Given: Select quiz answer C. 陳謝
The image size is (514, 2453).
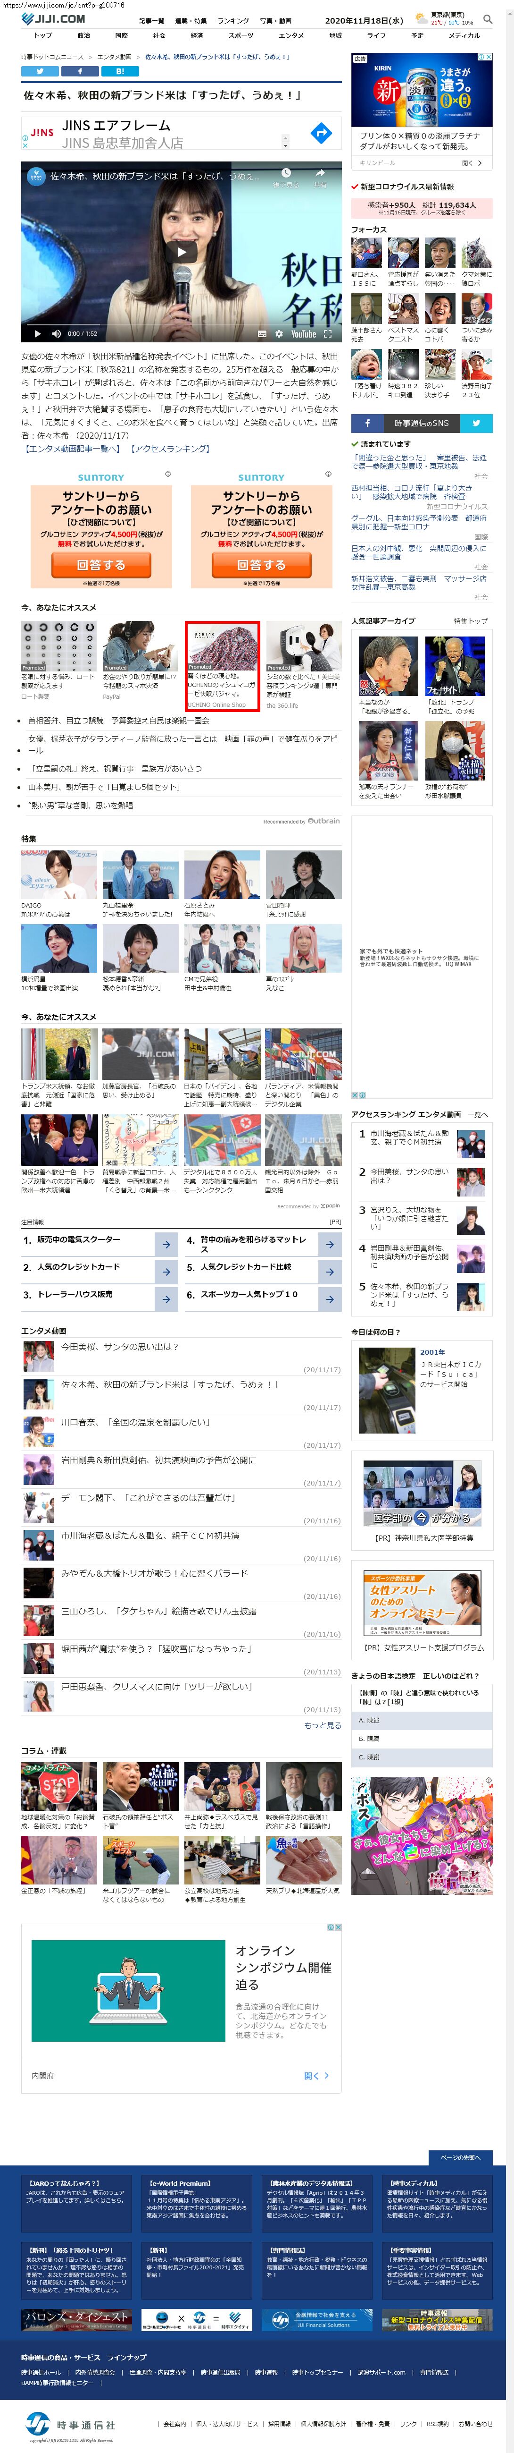Looking at the screenshot, I should [422, 1757].
